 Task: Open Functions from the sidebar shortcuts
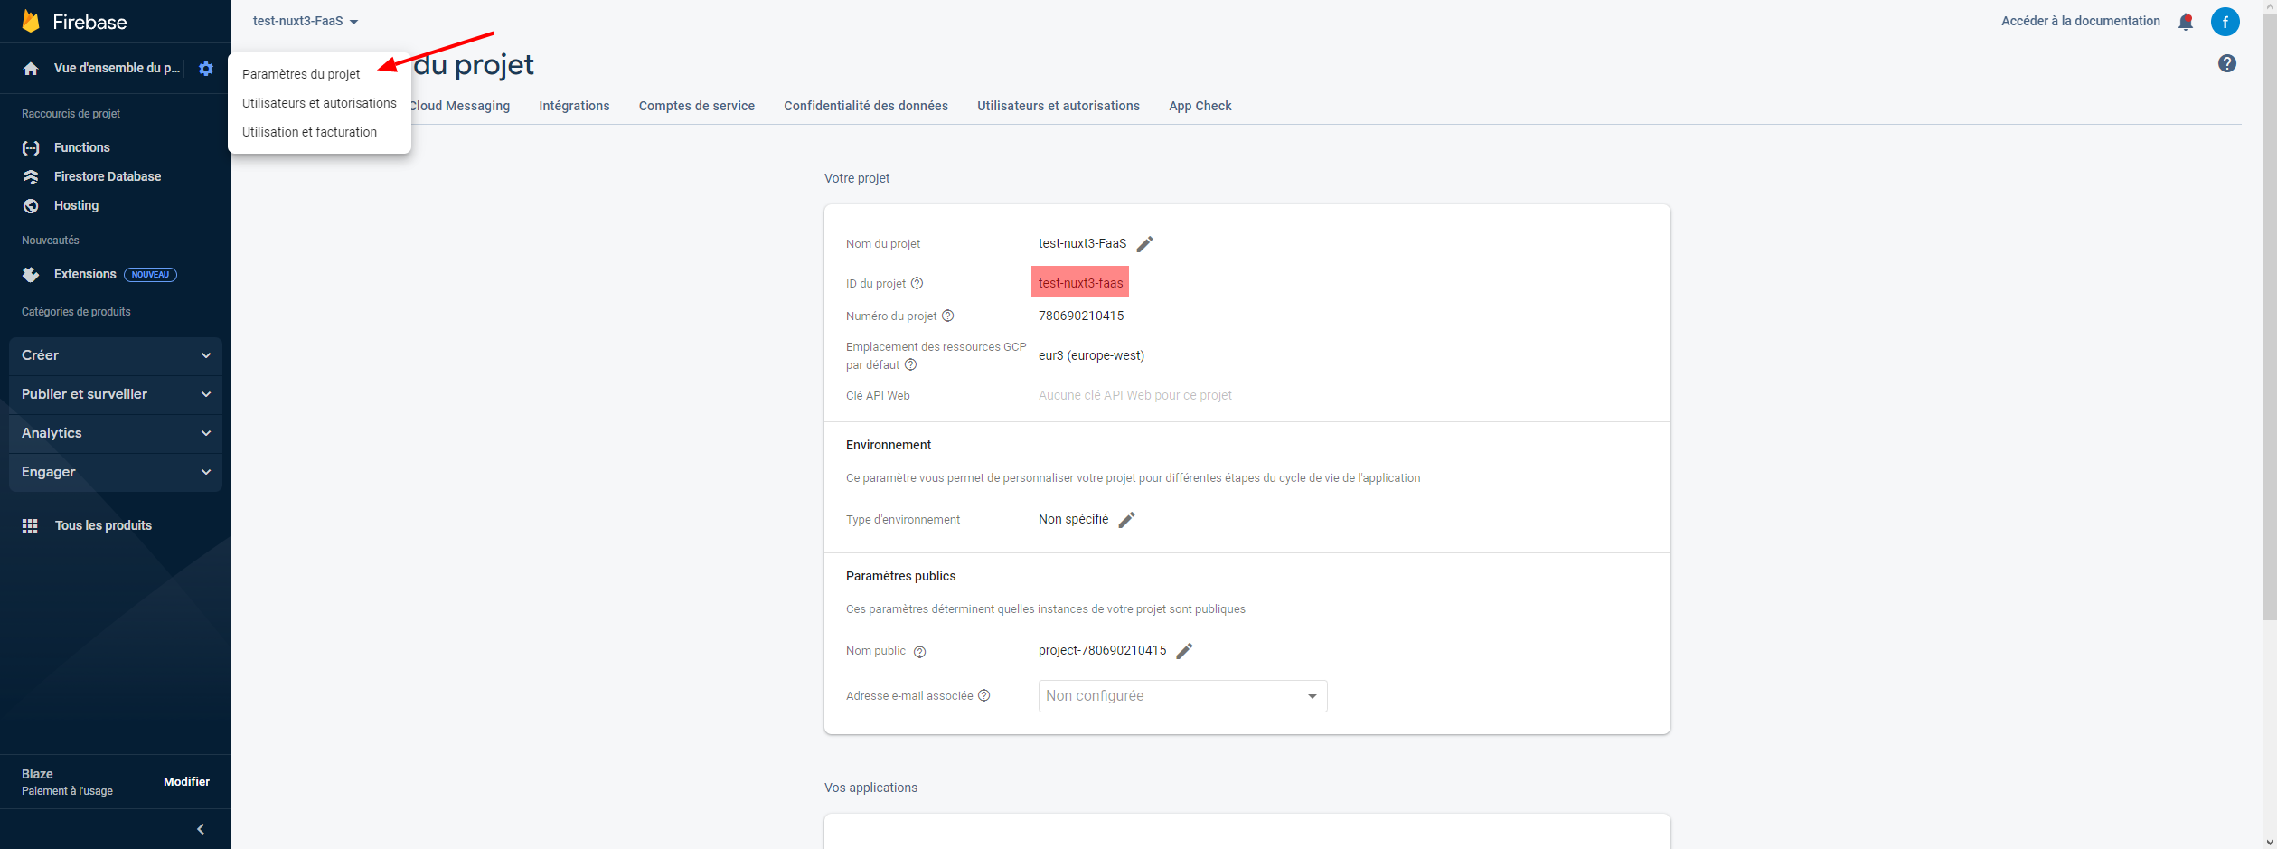click(x=81, y=147)
